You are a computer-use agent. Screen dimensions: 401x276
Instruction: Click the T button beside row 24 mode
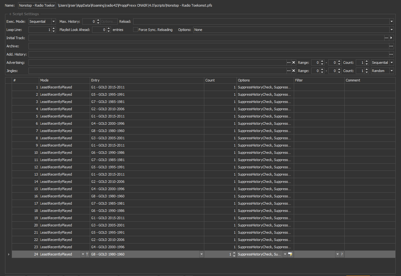87,254
